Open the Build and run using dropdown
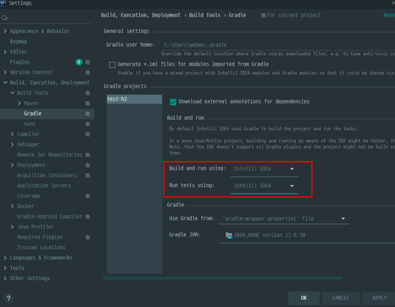Screen dimensions: 395x307 264,168
